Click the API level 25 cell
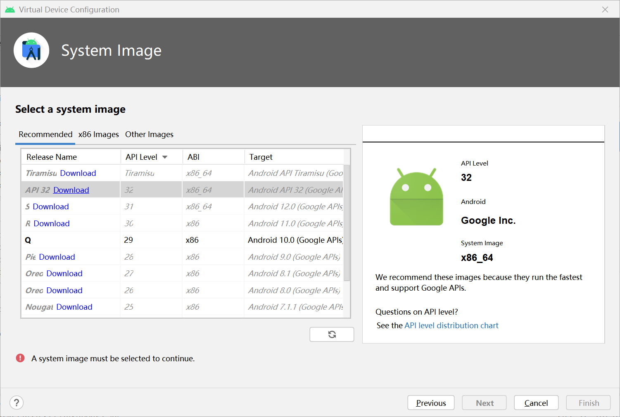Image resolution: width=620 pixels, height=417 pixels. tap(151, 307)
